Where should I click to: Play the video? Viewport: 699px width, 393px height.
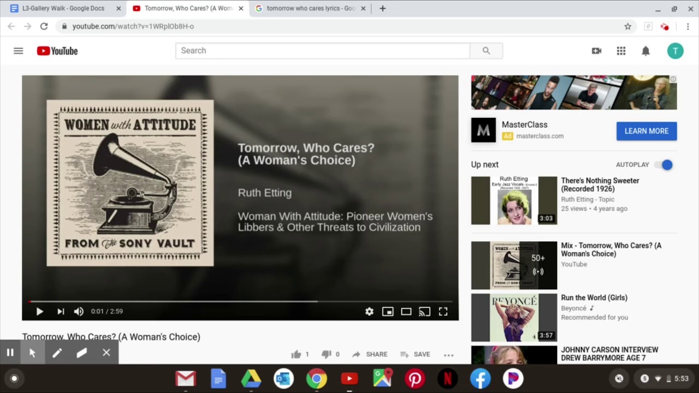tap(39, 311)
